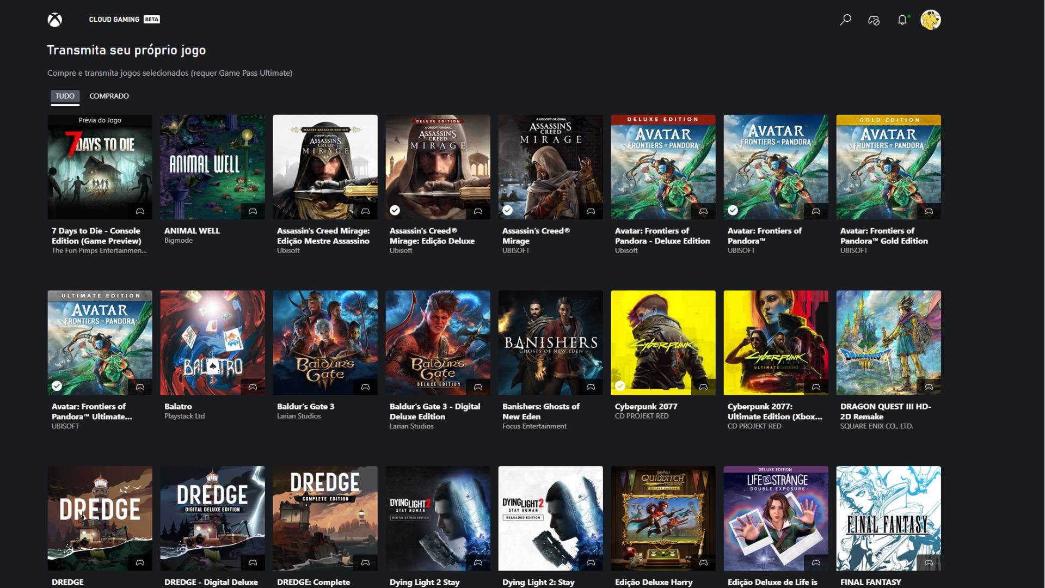Click publisher text 'SQUARE ENIX CO., LTD.'
The image size is (1045, 588).
(876, 427)
